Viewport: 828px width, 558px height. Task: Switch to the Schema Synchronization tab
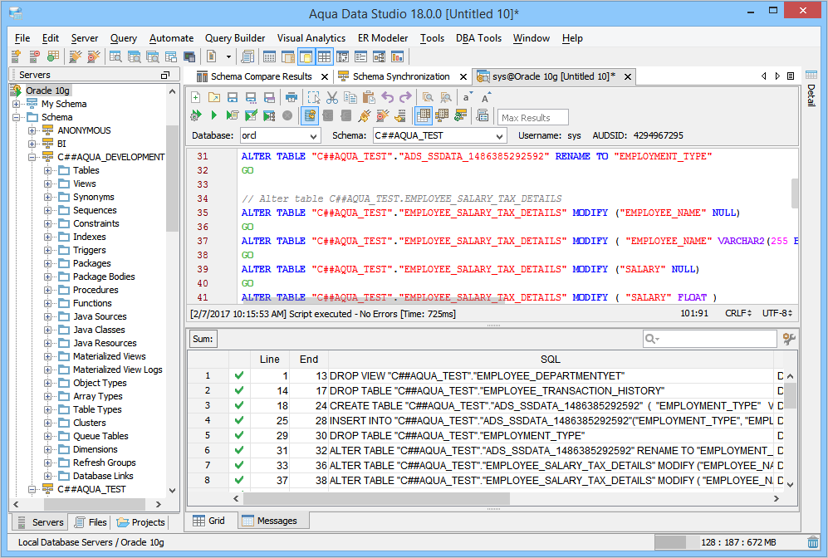pyautogui.click(x=400, y=76)
